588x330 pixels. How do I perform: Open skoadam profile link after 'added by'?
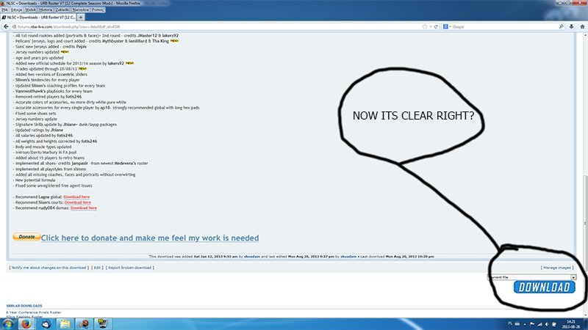[252, 257]
